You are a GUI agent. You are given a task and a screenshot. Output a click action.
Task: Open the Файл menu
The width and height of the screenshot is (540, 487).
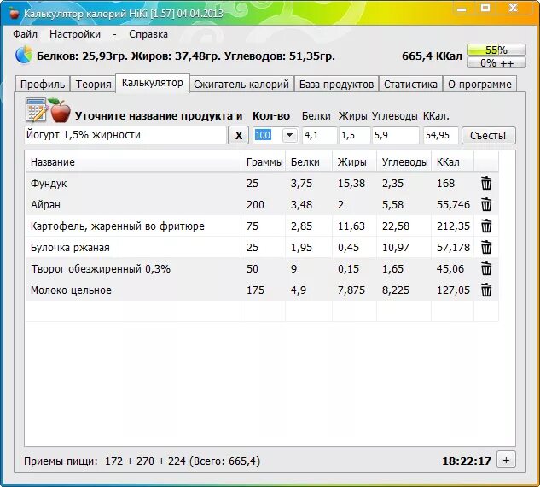[25, 34]
